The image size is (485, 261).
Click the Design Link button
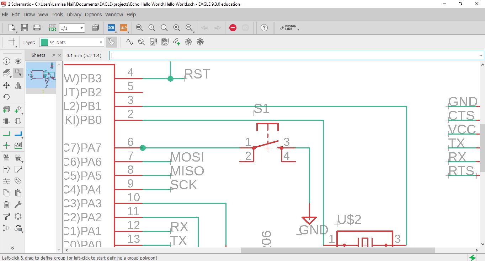[x=289, y=28]
